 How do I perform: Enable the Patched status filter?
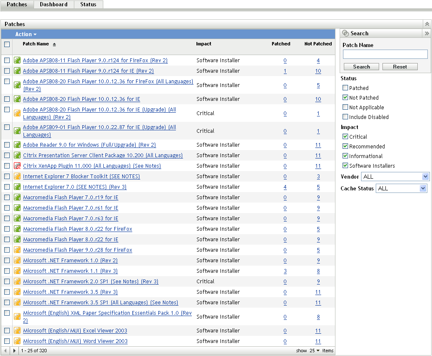click(345, 88)
